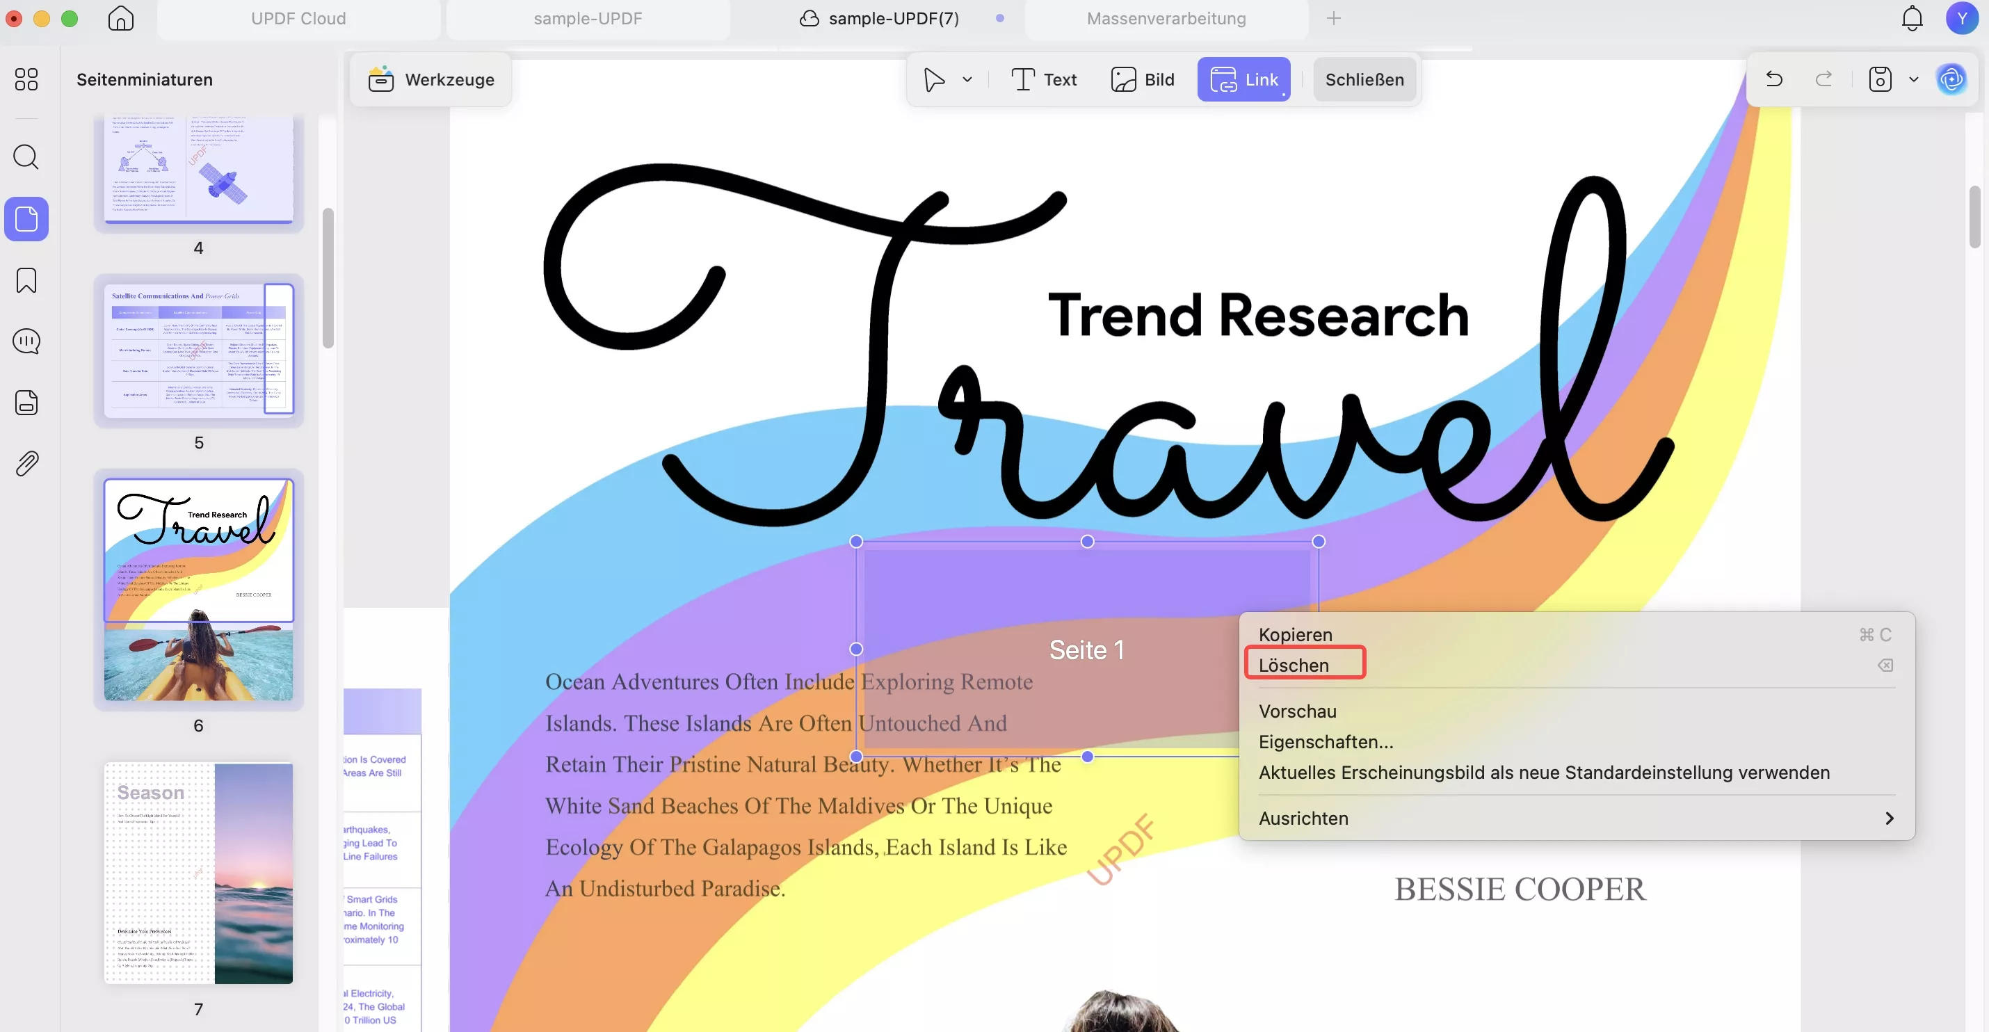Switch to the Massenverarbeitung tab
1989x1032 pixels.
[1167, 19]
